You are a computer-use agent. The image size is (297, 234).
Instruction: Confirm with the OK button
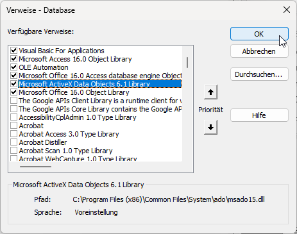tap(259, 34)
